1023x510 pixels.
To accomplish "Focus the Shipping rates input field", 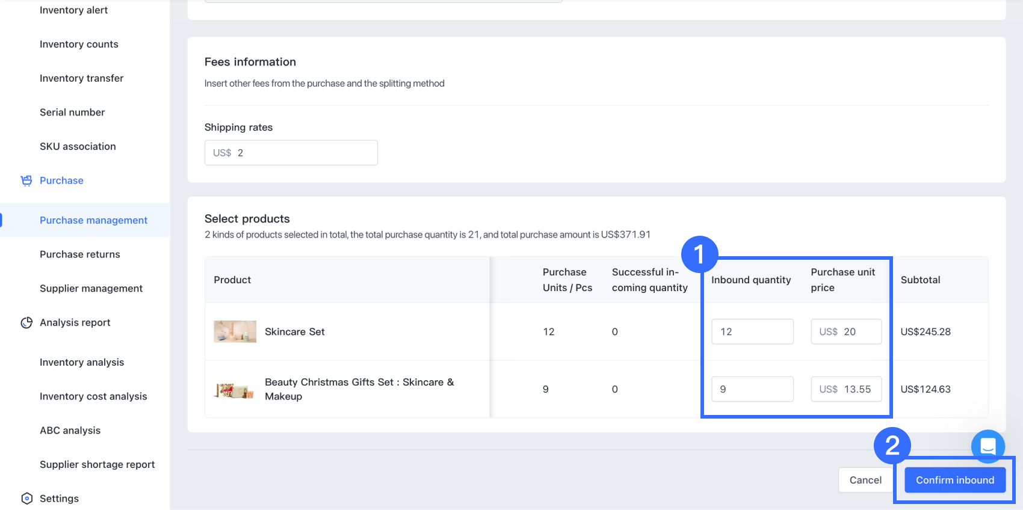I will pos(291,153).
